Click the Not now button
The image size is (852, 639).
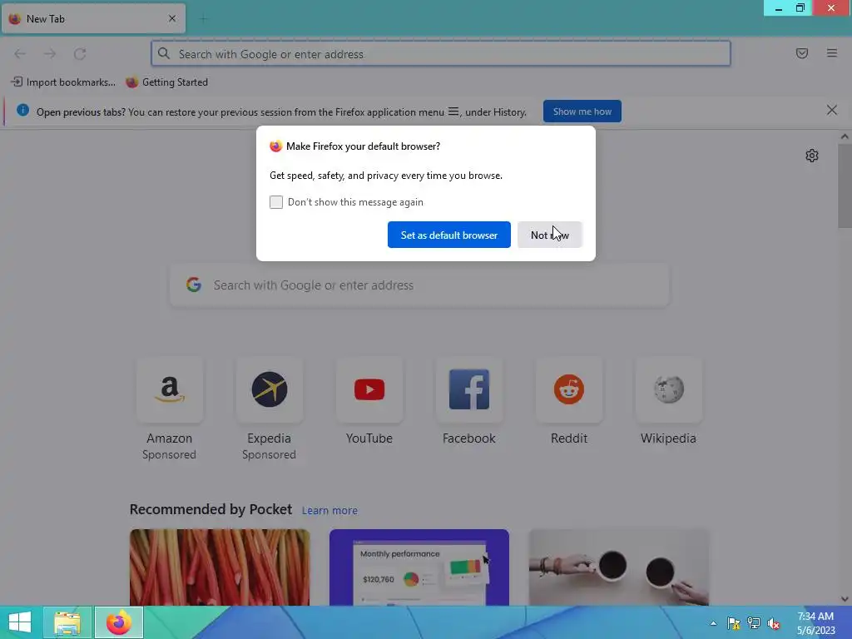pos(550,235)
